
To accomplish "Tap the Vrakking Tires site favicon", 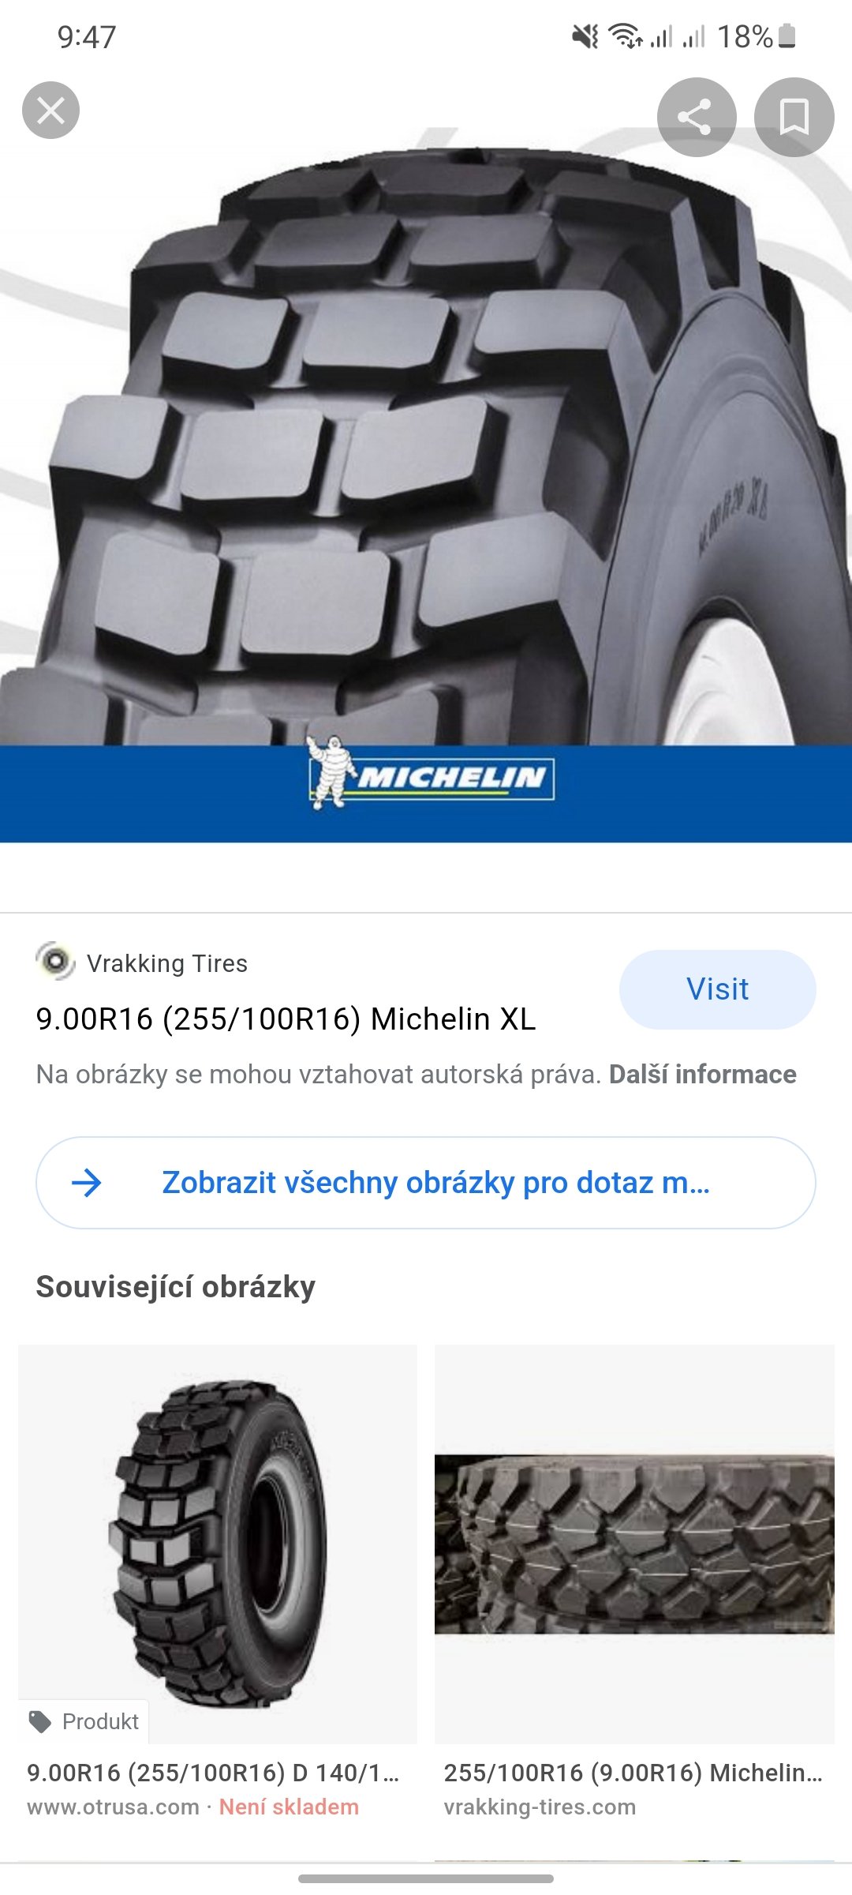I will coord(55,962).
